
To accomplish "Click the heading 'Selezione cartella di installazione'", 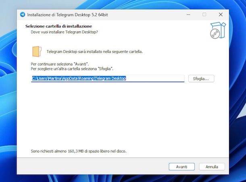I will tap(58, 26).
